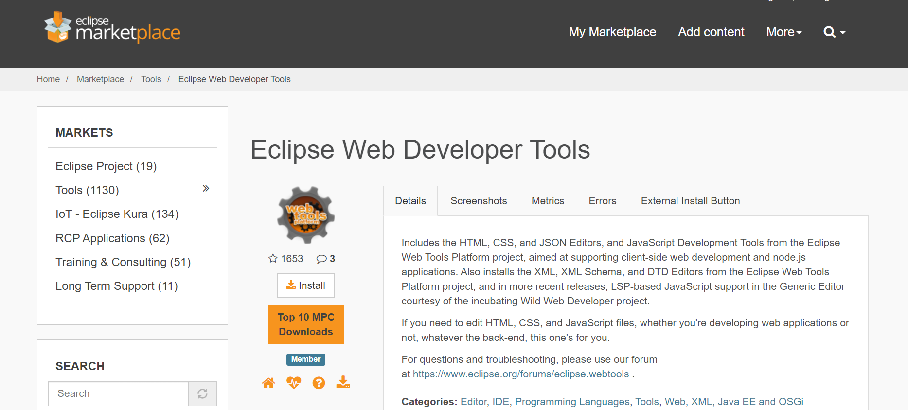The width and height of the screenshot is (908, 410).
Task: Click the Member badge
Action: click(x=306, y=359)
